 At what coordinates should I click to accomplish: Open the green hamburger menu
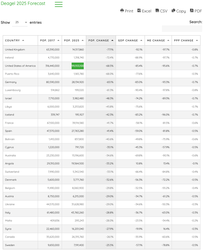tap(58, 4)
